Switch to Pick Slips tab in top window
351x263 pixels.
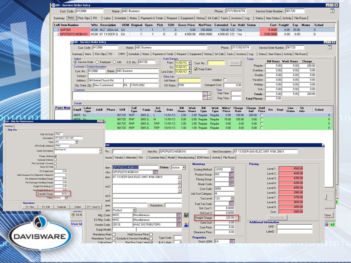[x=84, y=18]
